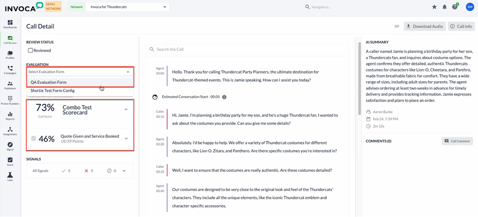The width and height of the screenshot is (478, 217).
Task: Expand the All Signals row
Action: tap(124, 171)
